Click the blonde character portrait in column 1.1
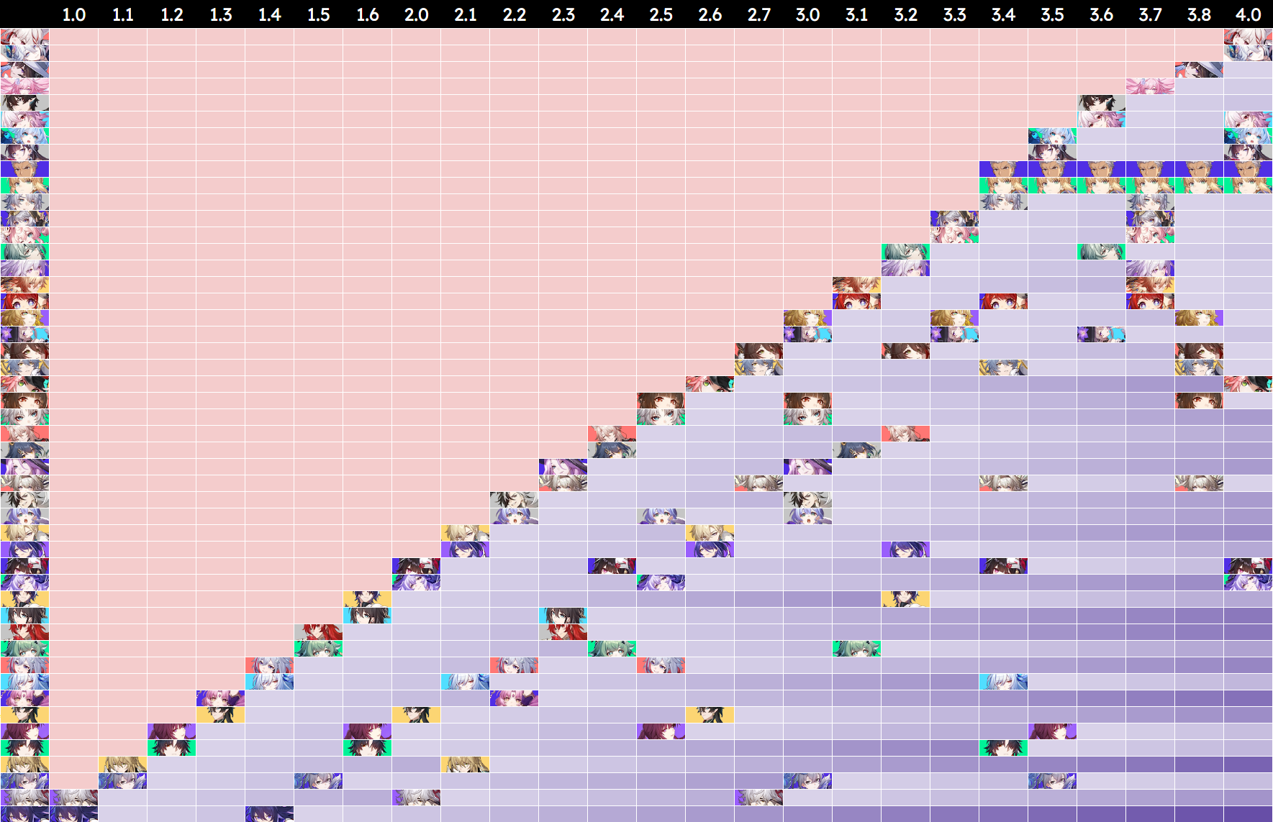The height and width of the screenshot is (822, 1273). [122, 764]
